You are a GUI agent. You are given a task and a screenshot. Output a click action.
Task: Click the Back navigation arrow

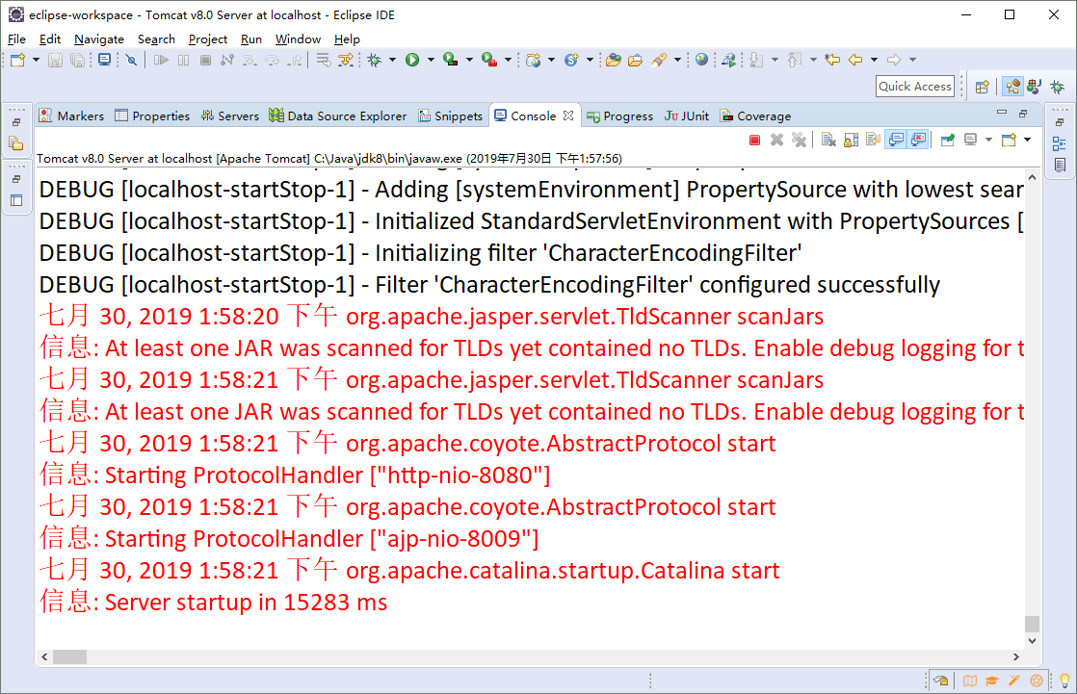pyautogui.click(x=855, y=61)
